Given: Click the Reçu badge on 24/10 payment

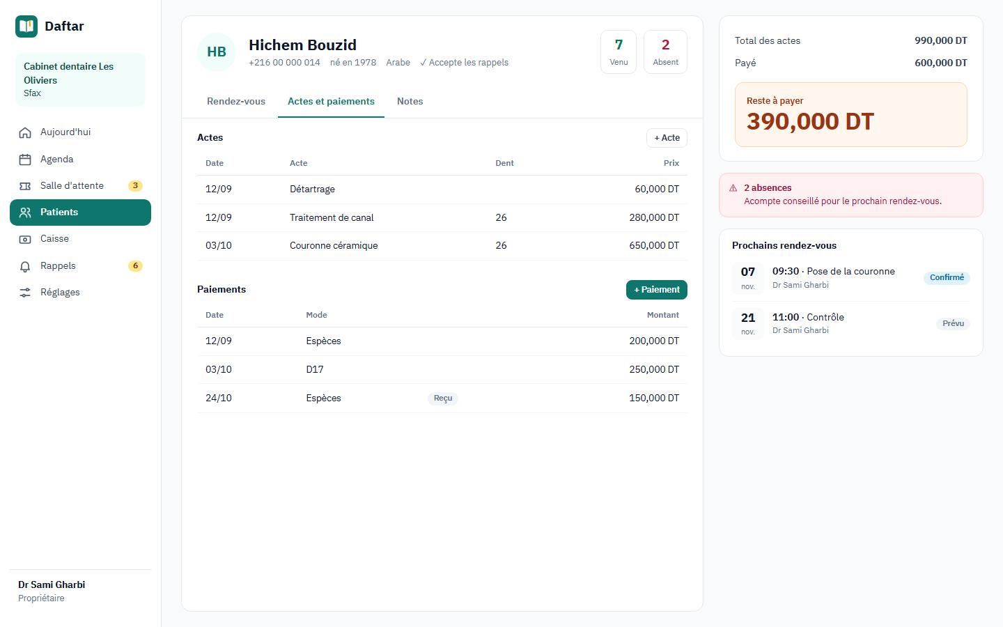Looking at the screenshot, I should point(443,398).
